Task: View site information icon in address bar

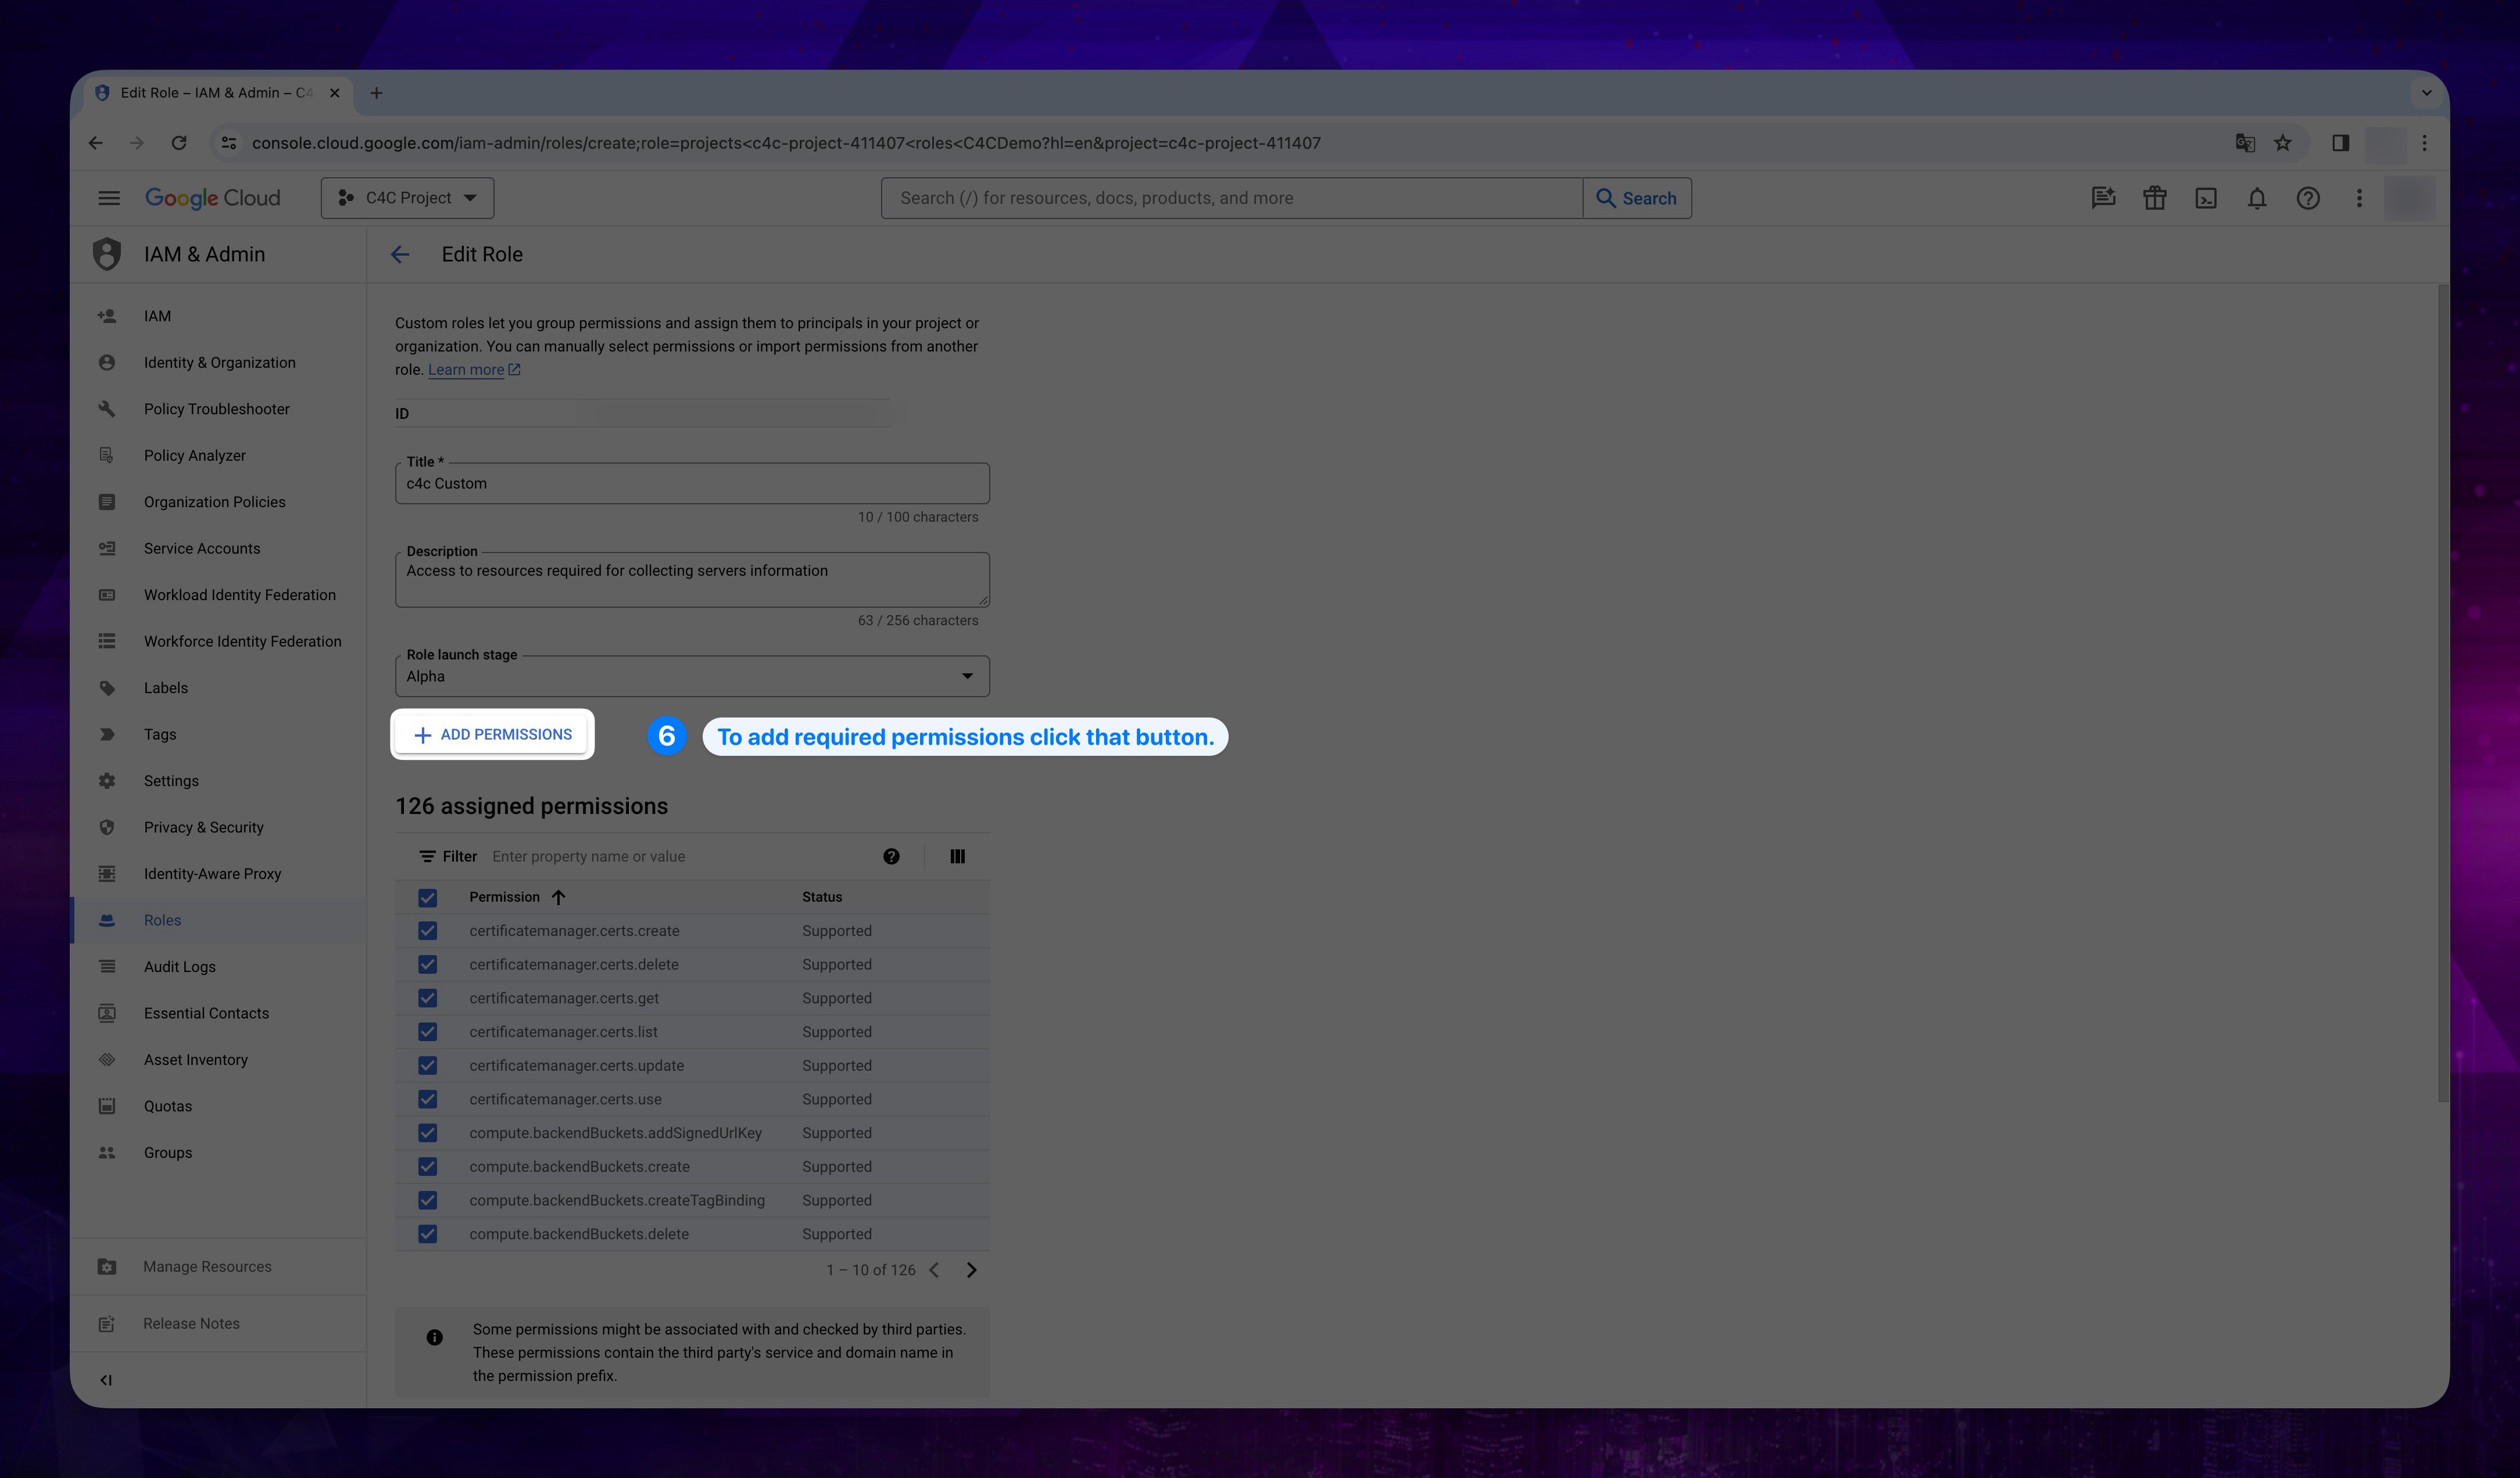Action: click(229, 143)
